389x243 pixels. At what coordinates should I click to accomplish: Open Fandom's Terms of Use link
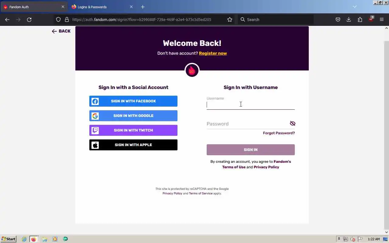[234, 167]
